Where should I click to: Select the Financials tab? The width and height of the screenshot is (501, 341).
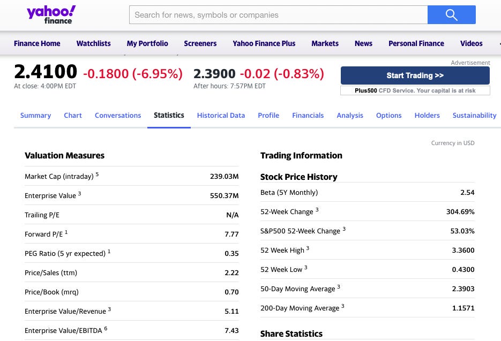[x=308, y=115]
